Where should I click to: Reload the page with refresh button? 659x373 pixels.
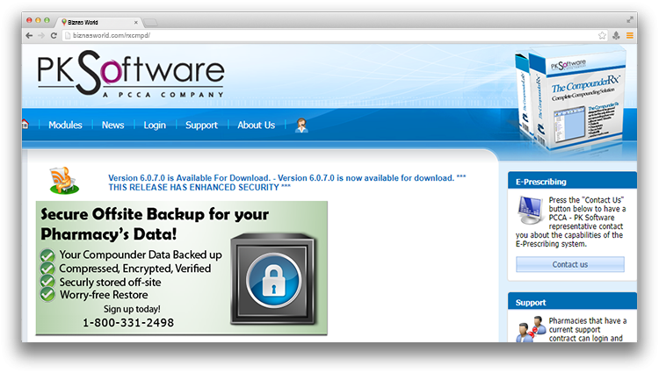pos(54,35)
